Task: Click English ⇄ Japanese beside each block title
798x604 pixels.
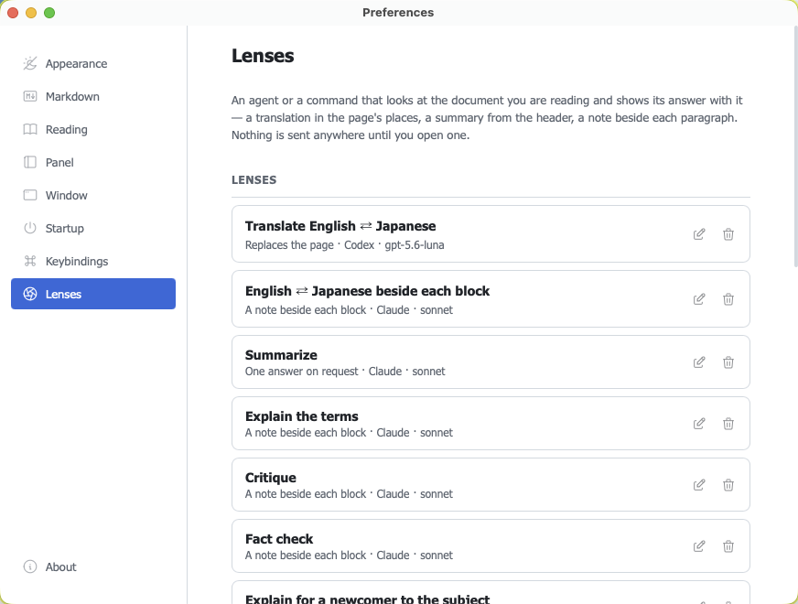Action: click(367, 290)
